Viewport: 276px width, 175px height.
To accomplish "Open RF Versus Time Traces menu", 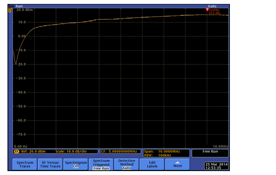I will pyautogui.click(x=50, y=164).
